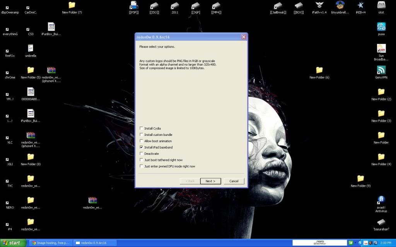This screenshot has width=396, height=247.
Task: Select the CarDreC. desktop shortcut
Action: (31, 10)
